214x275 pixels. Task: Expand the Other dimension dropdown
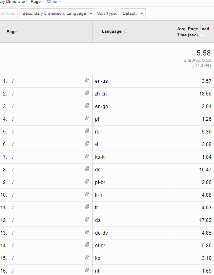point(54,2)
